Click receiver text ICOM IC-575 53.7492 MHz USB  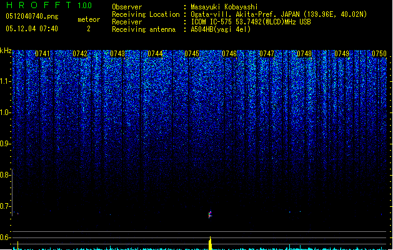(251, 22)
